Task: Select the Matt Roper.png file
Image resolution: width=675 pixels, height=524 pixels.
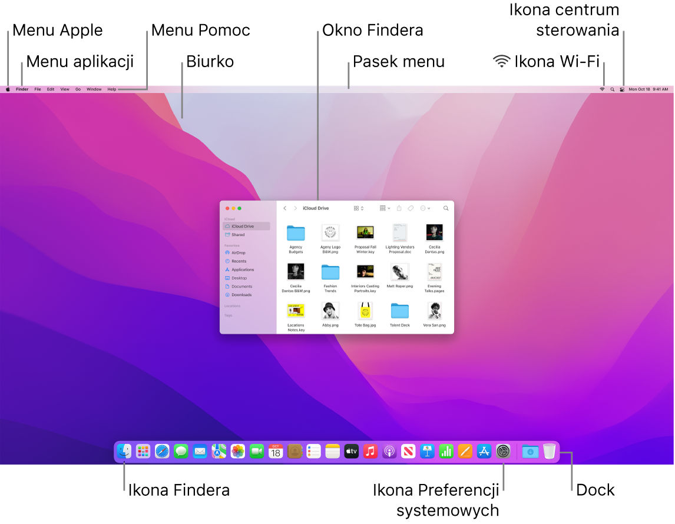Action: [400, 276]
